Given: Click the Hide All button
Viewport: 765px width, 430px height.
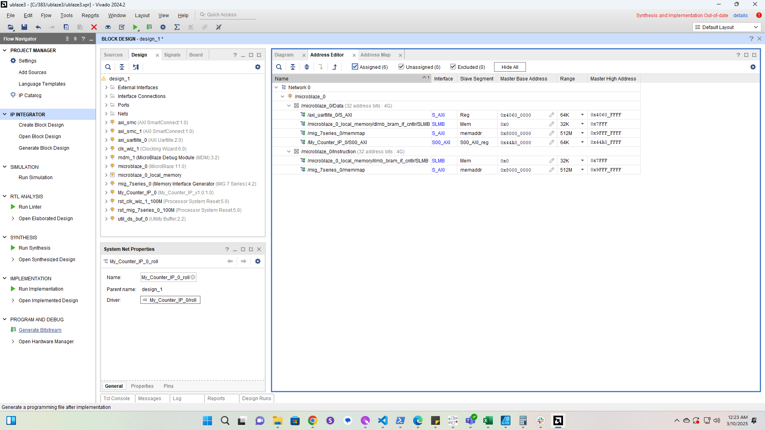Looking at the screenshot, I should (x=510, y=67).
